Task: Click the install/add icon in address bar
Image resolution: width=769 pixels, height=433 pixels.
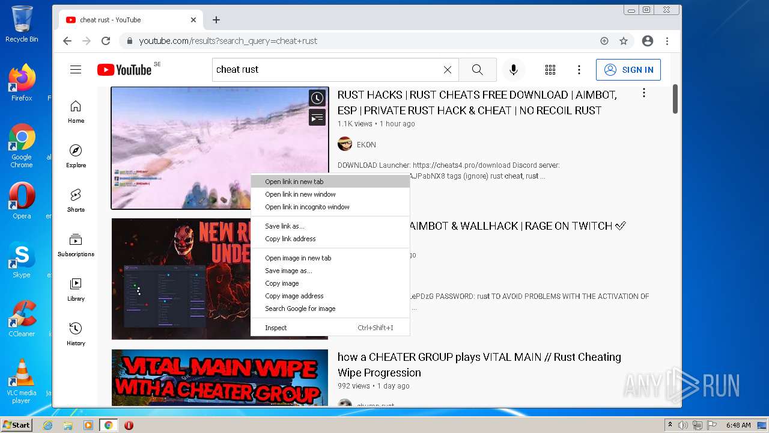Action: [x=604, y=41]
